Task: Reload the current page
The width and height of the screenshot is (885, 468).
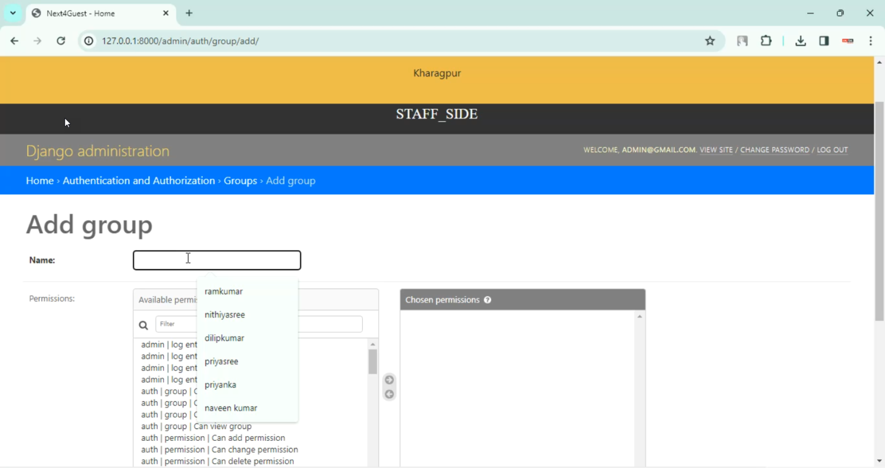Action: click(61, 41)
